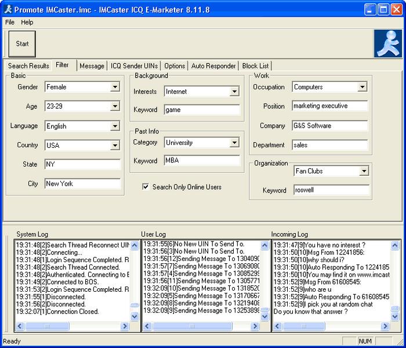406x348 pixels.
Task: Click the Position field marketing executive
Action: [330, 106]
